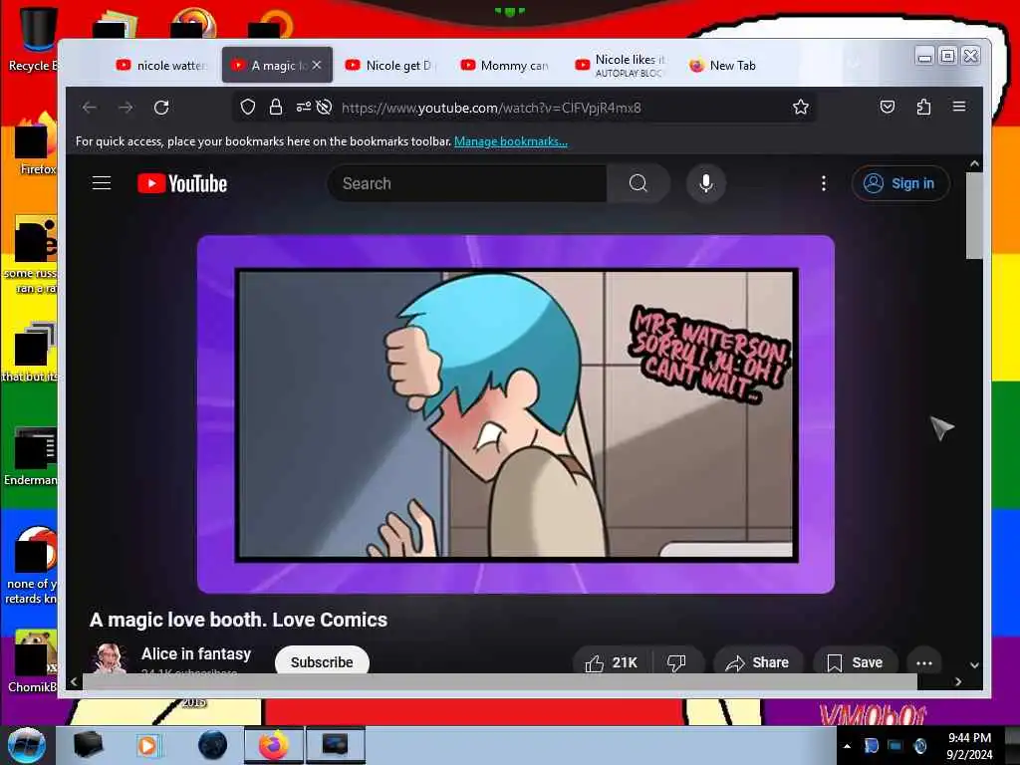The image size is (1020, 765).
Task: Switch to Nicole get D tab
Action: coord(390,65)
